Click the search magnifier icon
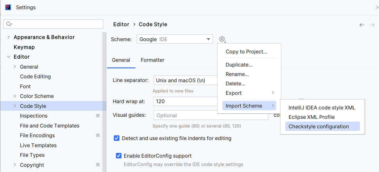Image resolution: width=379 pixels, height=172 pixels. (x=9, y=24)
